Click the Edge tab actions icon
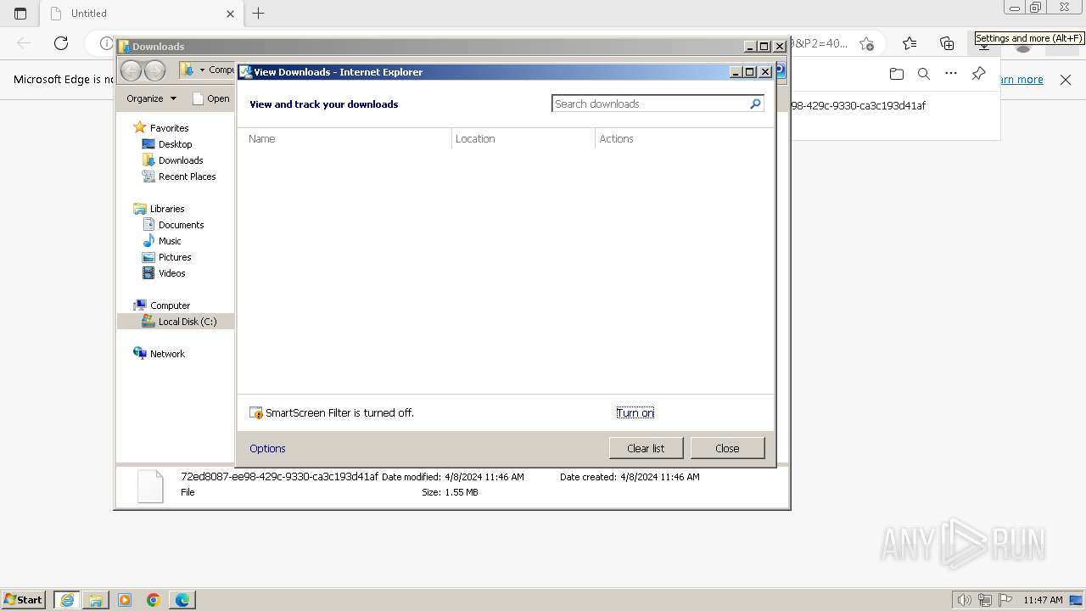Image resolution: width=1086 pixels, height=611 pixels. pyautogui.click(x=20, y=14)
